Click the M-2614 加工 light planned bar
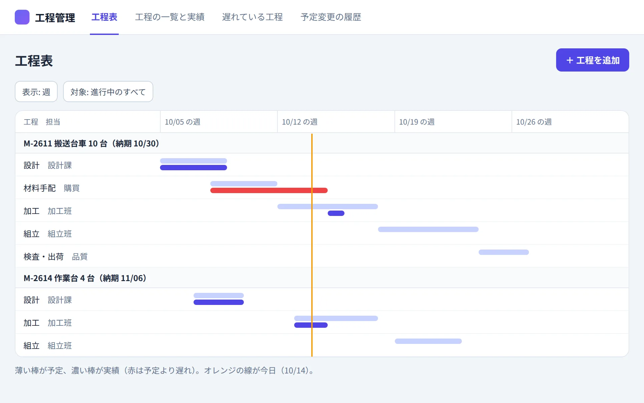644x403 pixels. point(336,318)
